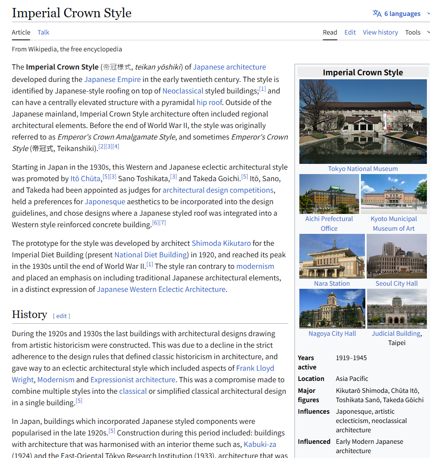The width and height of the screenshot is (430, 458).
Task: Open the View history tab
Action: 380,32
